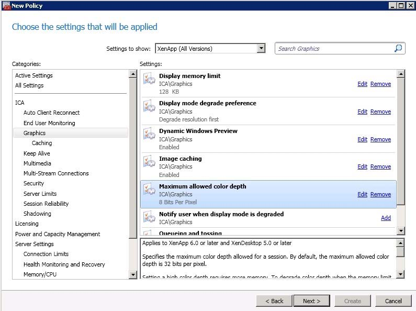Click the Next button
The height and width of the screenshot is (311, 416).
(312, 301)
